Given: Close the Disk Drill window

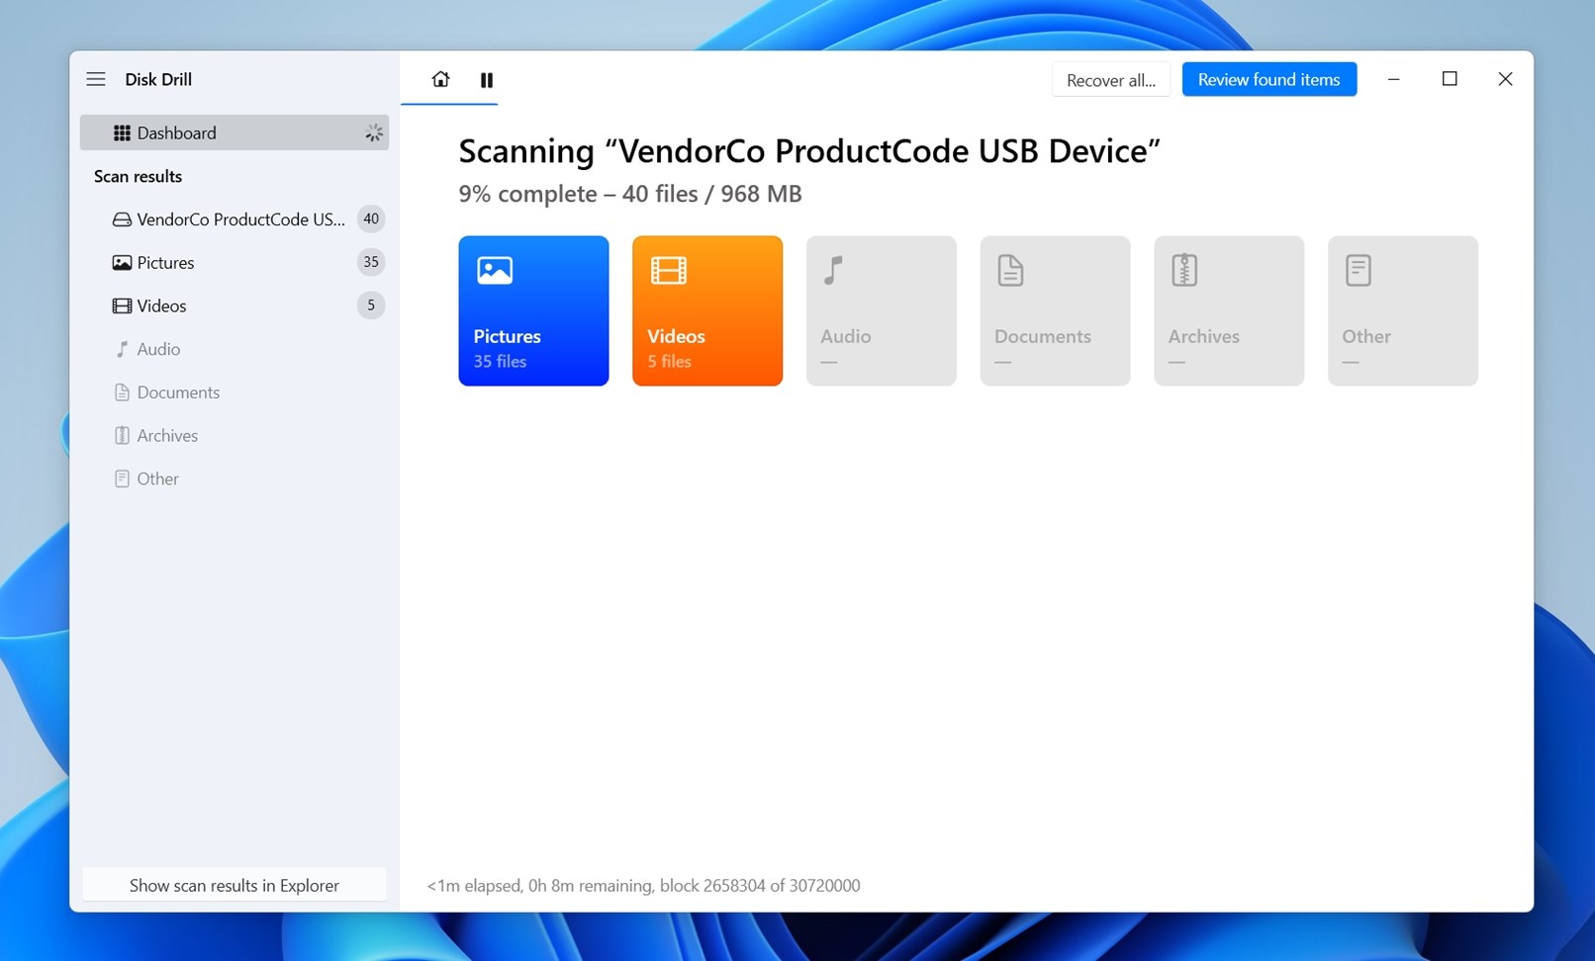Looking at the screenshot, I should (x=1505, y=79).
